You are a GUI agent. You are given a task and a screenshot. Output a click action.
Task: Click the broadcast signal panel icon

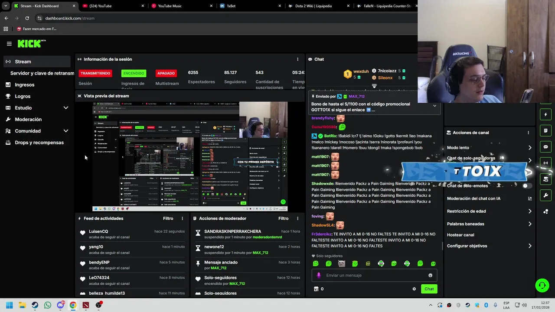click(545, 163)
